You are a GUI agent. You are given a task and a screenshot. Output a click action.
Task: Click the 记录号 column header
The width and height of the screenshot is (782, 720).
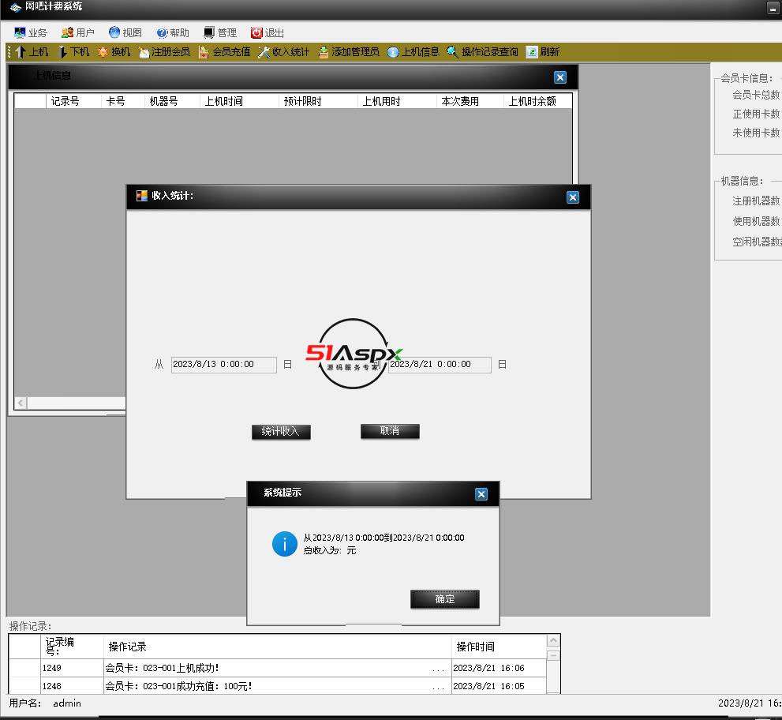coord(74,101)
